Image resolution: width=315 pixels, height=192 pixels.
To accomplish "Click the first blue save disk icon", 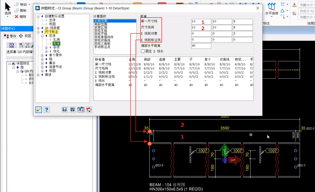I will [x=65, y=110].
